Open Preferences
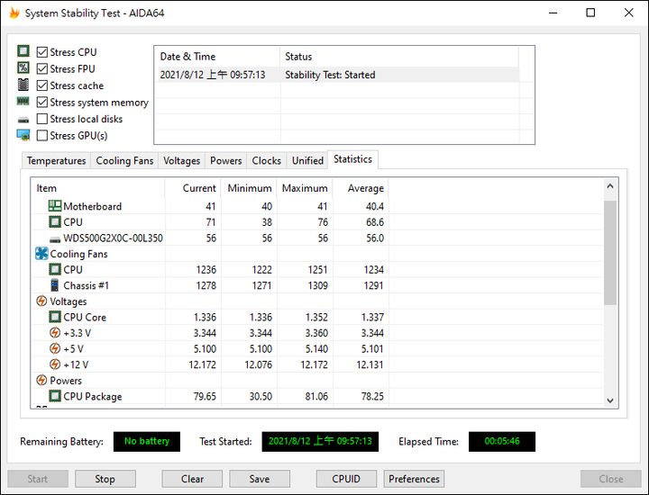Image resolution: width=649 pixels, height=495 pixels. [414, 479]
